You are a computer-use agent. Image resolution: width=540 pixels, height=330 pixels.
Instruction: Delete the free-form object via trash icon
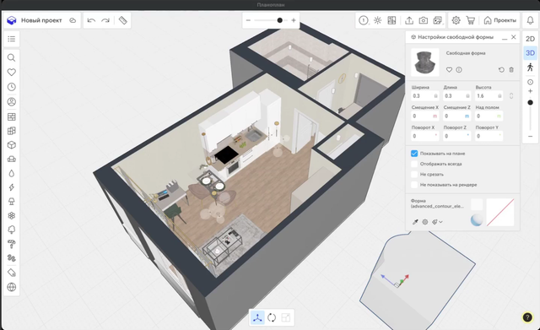point(511,69)
